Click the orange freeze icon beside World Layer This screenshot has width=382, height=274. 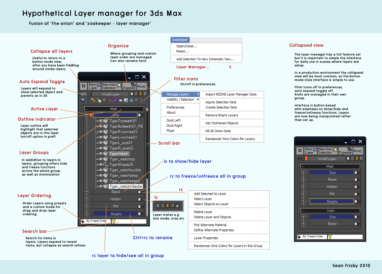tap(140, 94)
